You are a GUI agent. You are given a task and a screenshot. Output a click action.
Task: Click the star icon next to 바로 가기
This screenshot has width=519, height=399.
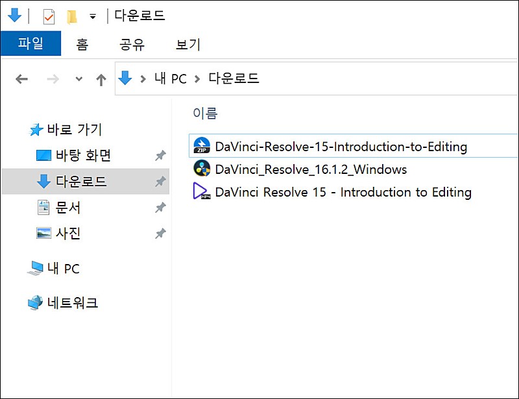coord(36,130)
